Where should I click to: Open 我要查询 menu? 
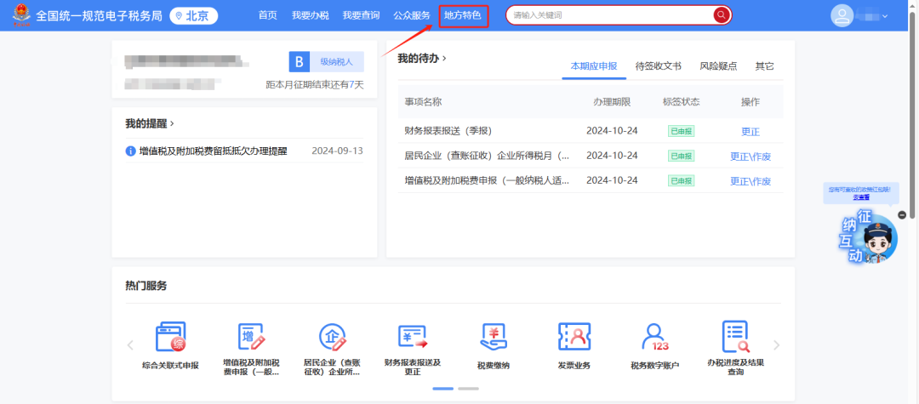tap(361, 16)
